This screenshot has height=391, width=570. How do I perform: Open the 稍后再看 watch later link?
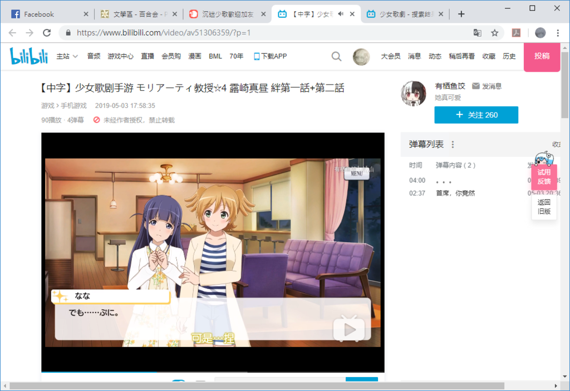point(461,56)
